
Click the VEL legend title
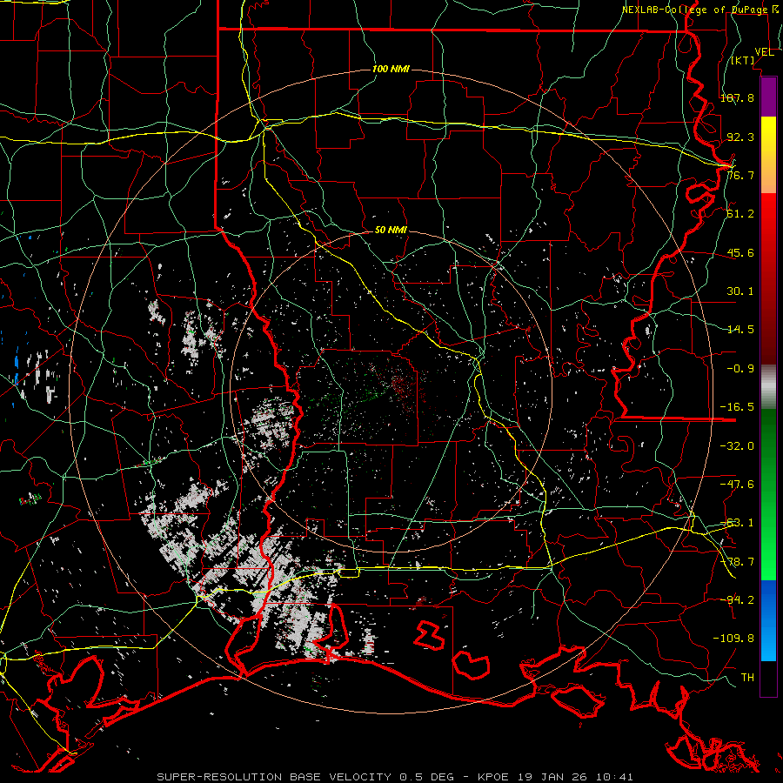[x=764, y=52]
